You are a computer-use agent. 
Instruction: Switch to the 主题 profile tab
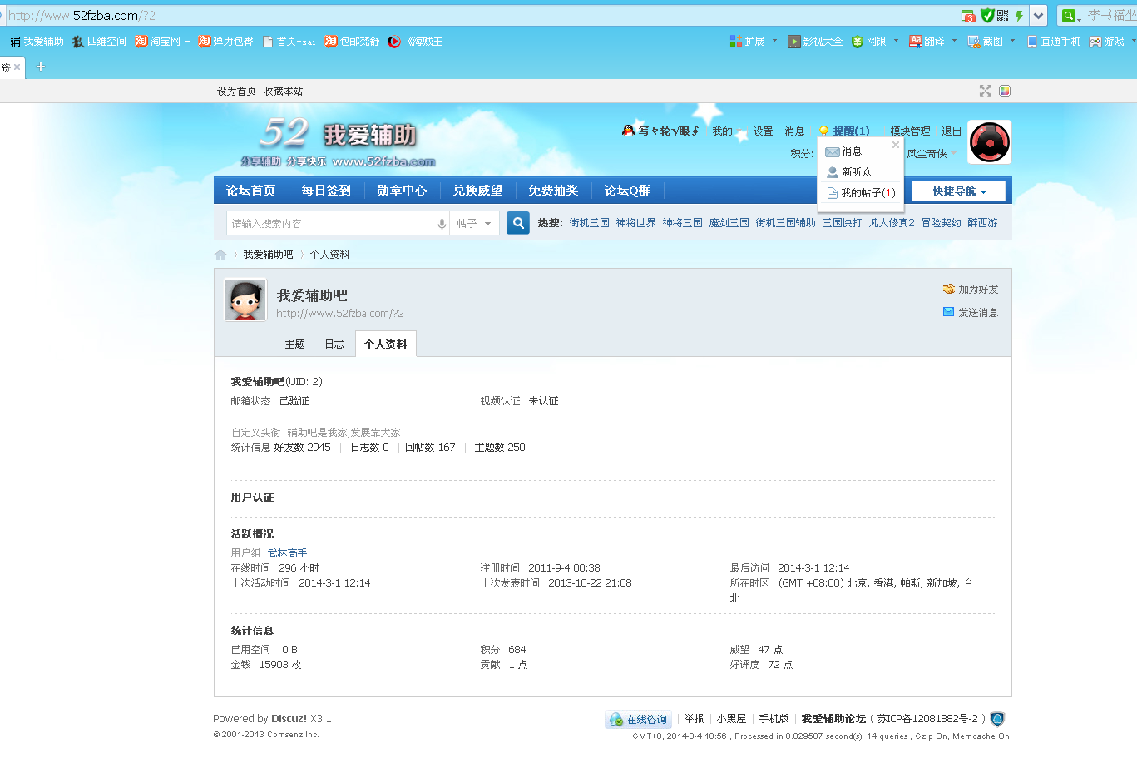point(295,344)
